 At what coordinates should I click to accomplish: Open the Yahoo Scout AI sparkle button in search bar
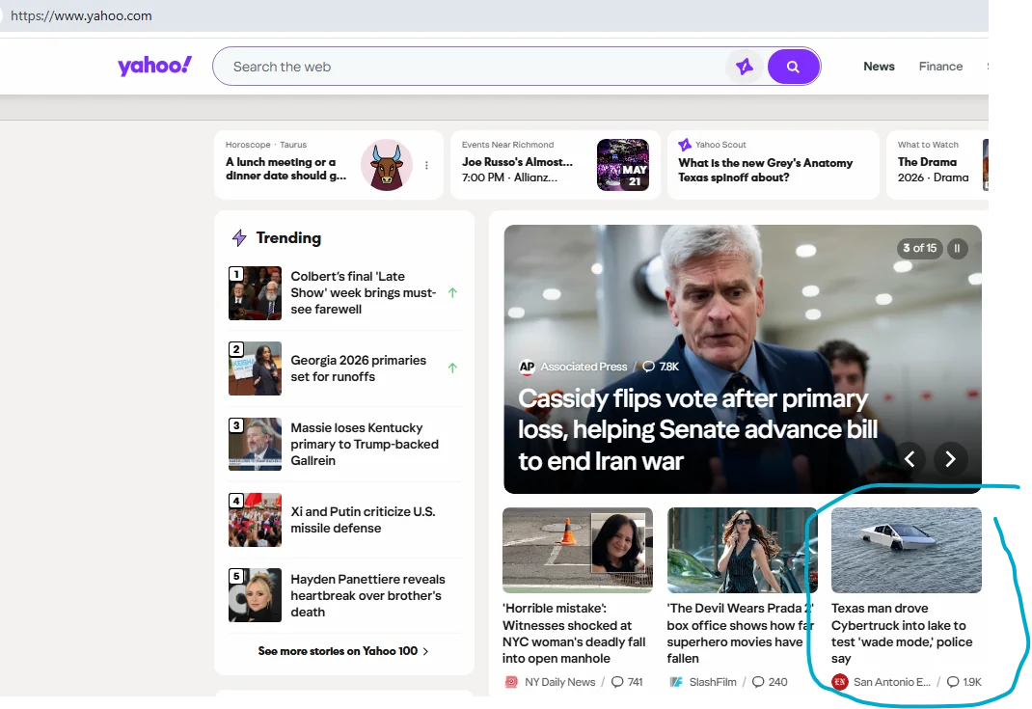coord(745,67)
